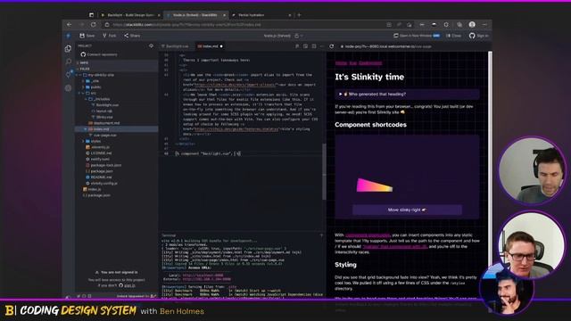Open the browser three-dots menu

tap(484, 24)
